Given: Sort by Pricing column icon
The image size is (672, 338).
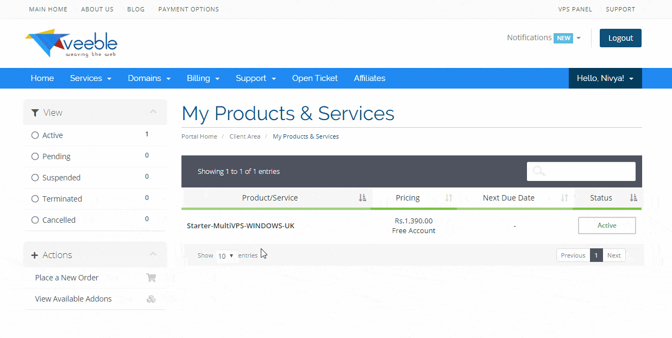Looking at the screenshot, I should (449, 198).
